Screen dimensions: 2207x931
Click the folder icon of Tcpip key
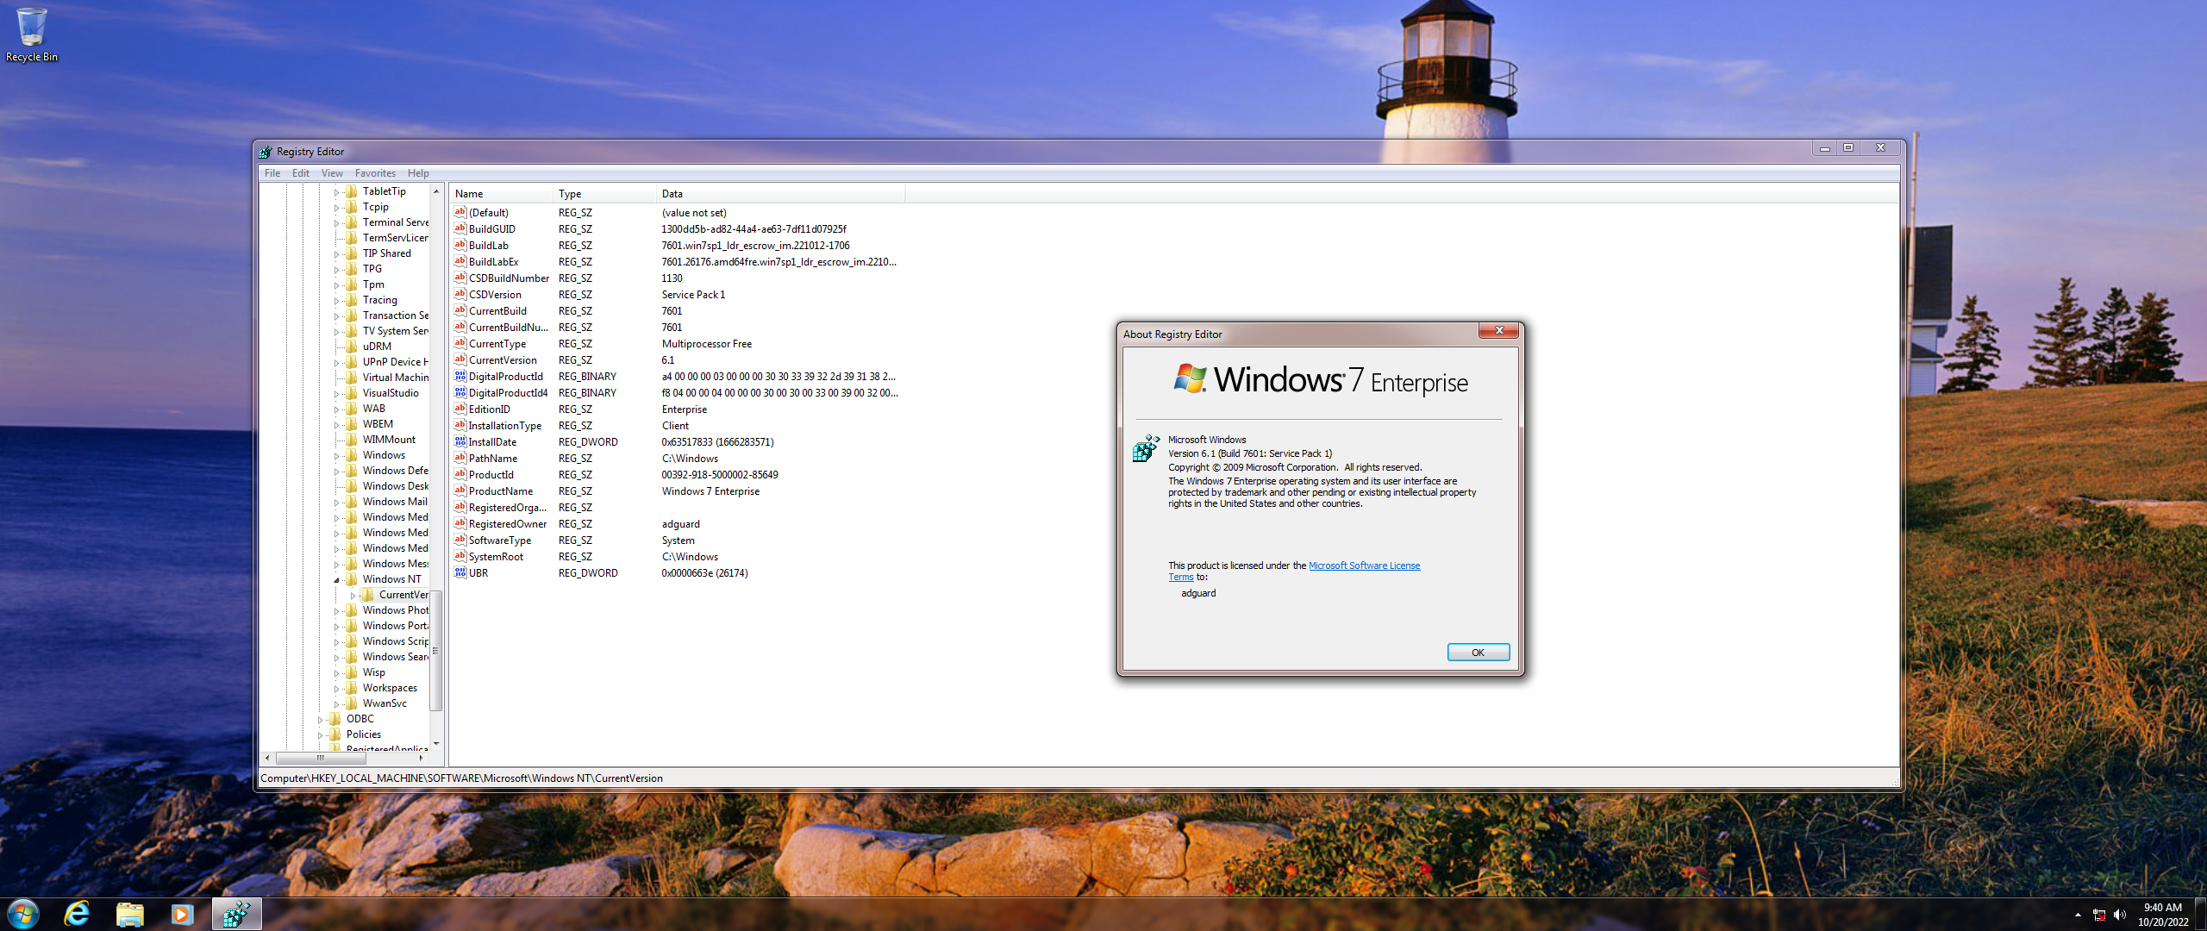352,207
